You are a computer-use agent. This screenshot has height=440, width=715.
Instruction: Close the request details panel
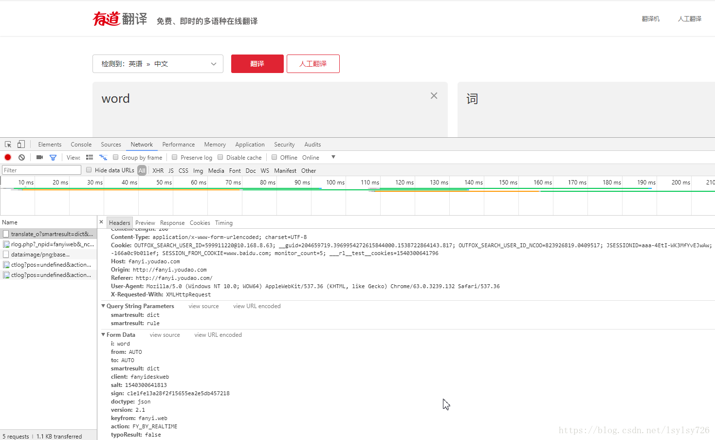[101, 222]
